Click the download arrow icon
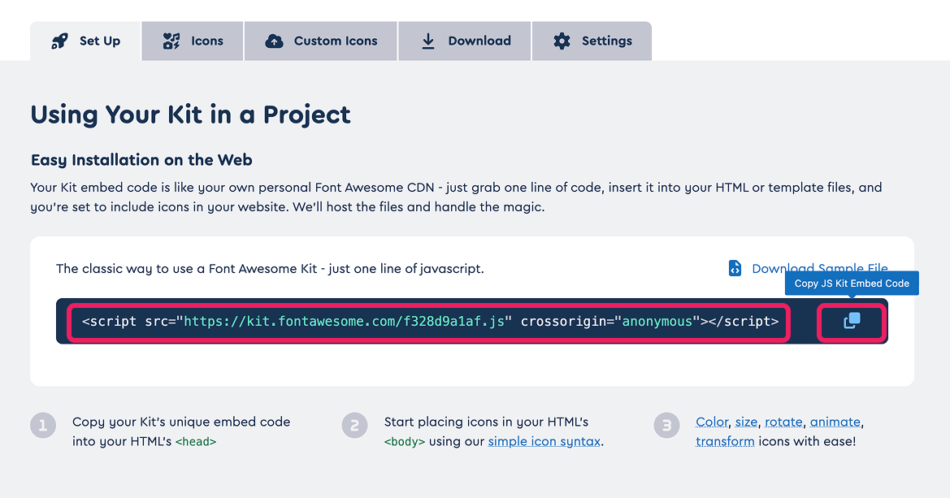The width and height of the screenshot is (950, 498). tap(428, 41)
